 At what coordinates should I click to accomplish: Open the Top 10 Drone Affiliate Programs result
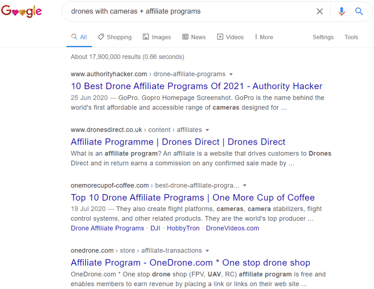[193, 198]
